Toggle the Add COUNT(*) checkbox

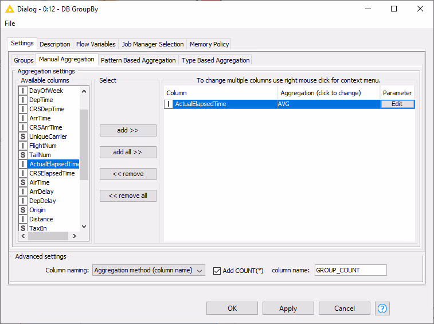click(x=217, y=271)
